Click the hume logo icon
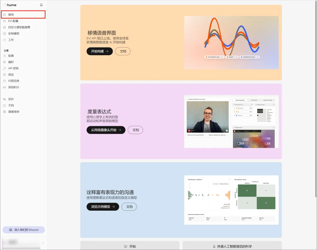The height and width of the screenshot is (250, 317). tap(4, 5)
